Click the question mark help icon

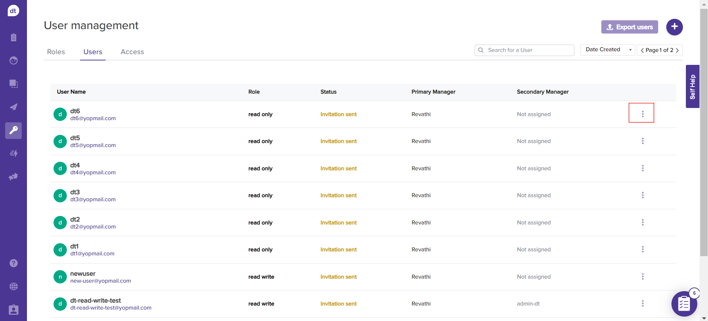14,263
